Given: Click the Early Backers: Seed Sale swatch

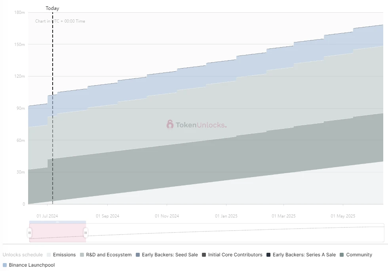Looking at the screenshot, I should (x=138, y=255).
